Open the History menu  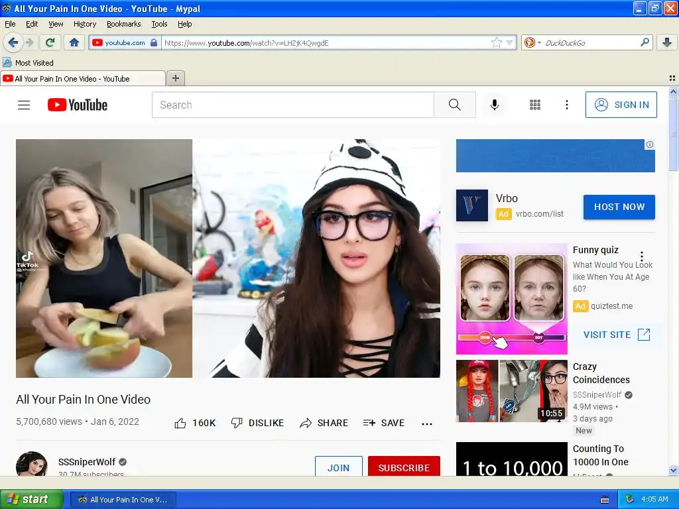pos(84,24)
